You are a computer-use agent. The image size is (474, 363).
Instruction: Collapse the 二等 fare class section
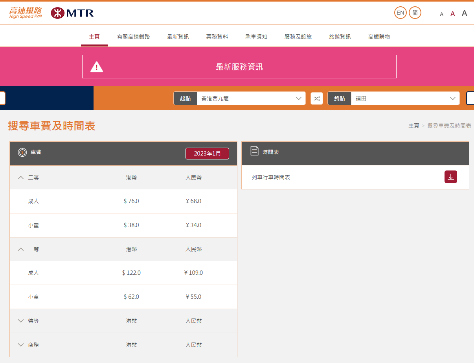21,178
